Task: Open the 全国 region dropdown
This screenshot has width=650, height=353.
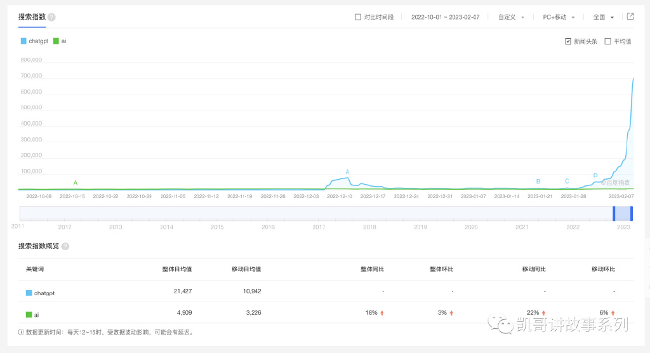Action: [x=604, y=17]
